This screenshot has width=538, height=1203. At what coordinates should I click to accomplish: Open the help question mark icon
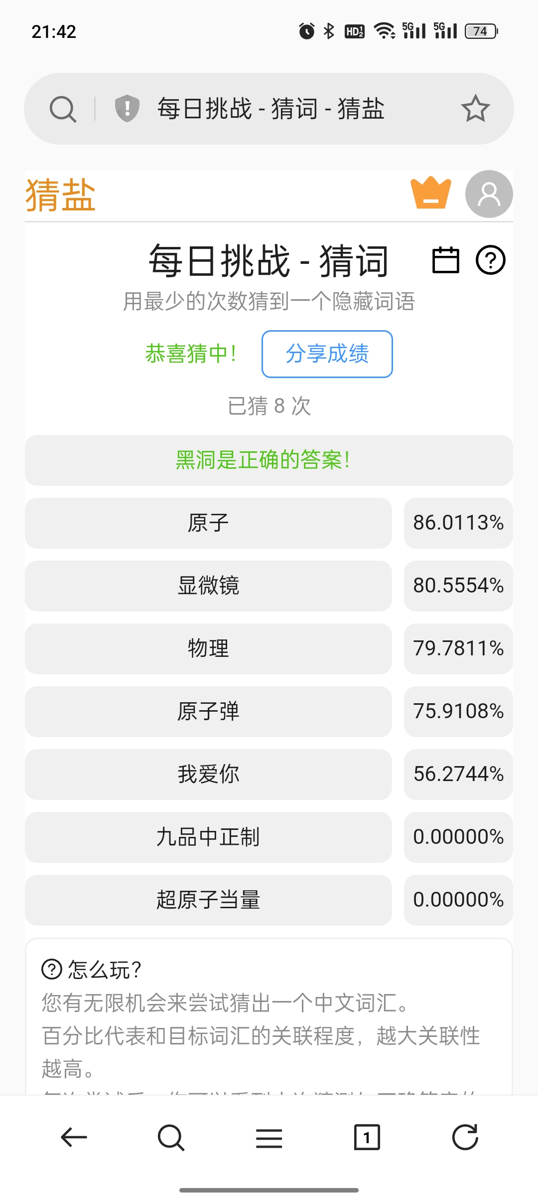491,260
